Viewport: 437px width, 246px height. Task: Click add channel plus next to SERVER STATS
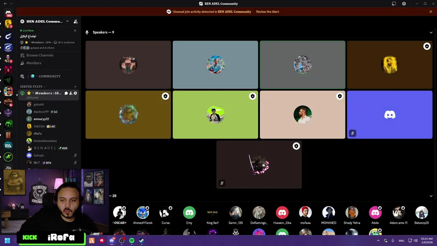(75, 86)
